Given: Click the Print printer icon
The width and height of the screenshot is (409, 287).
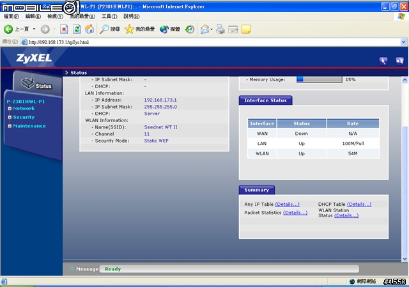Looking at the screenshot, I should tap(220, 29).
